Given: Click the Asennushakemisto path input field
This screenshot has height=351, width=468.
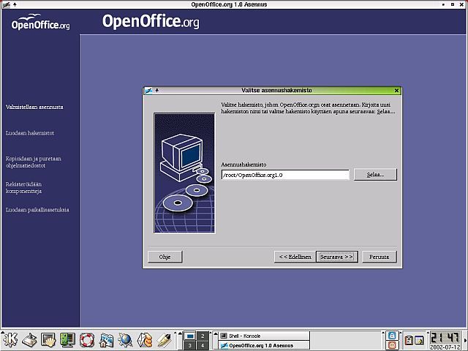Looking at the screenshot, I should 285,175.
